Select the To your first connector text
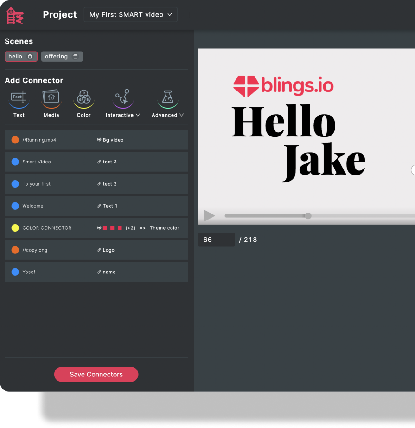 click(36, 184)
